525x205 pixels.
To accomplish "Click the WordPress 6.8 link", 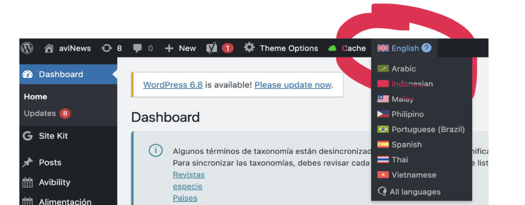I will [x=173, y=85].
